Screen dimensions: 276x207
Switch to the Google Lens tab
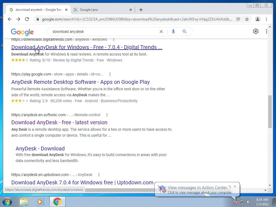coord(103,10)
